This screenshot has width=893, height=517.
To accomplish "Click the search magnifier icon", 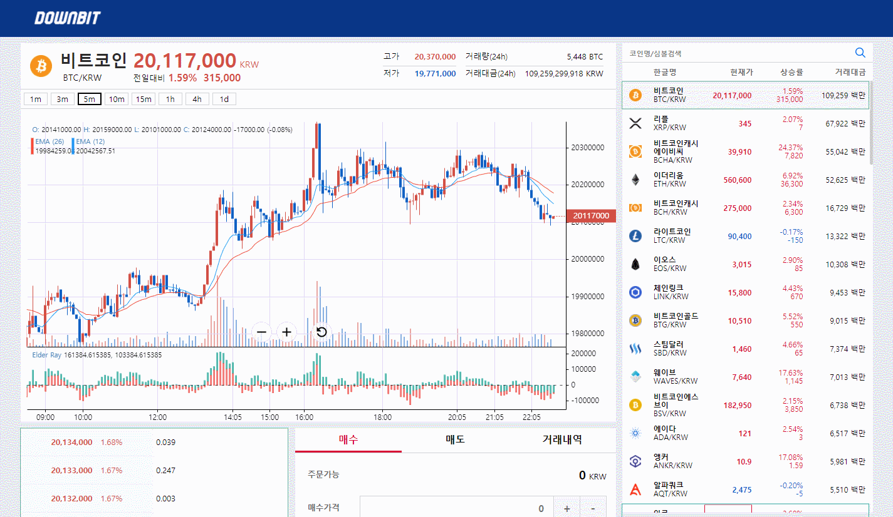I will click(x=860, y=53).
